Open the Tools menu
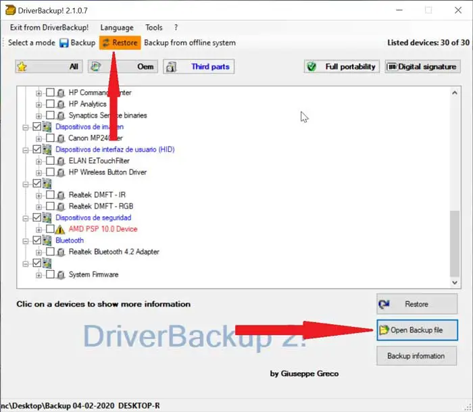This screenshot has width=473, height=412. [154, 28]
